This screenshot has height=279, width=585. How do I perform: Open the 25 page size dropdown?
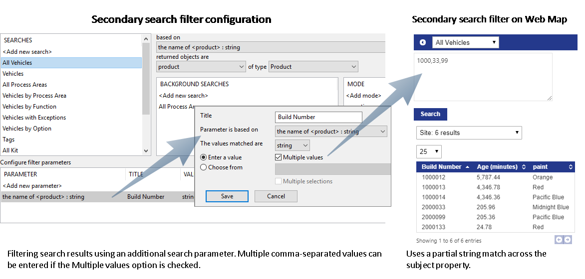429,151
